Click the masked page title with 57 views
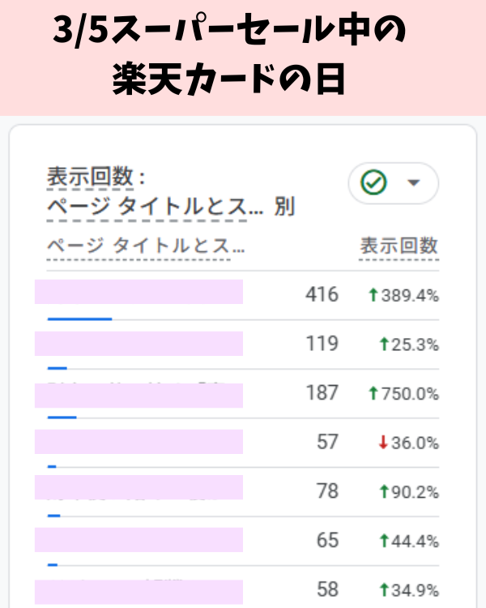This screenshot has height=608, width=486. pos(139,442)
